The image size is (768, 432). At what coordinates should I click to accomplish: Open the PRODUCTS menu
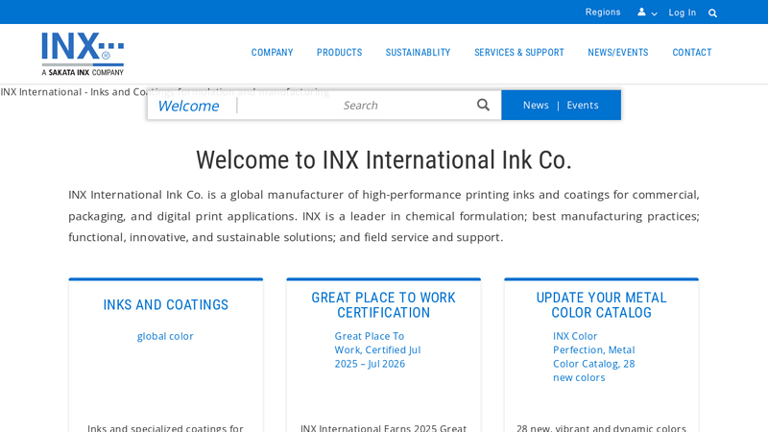coord(339,53)
